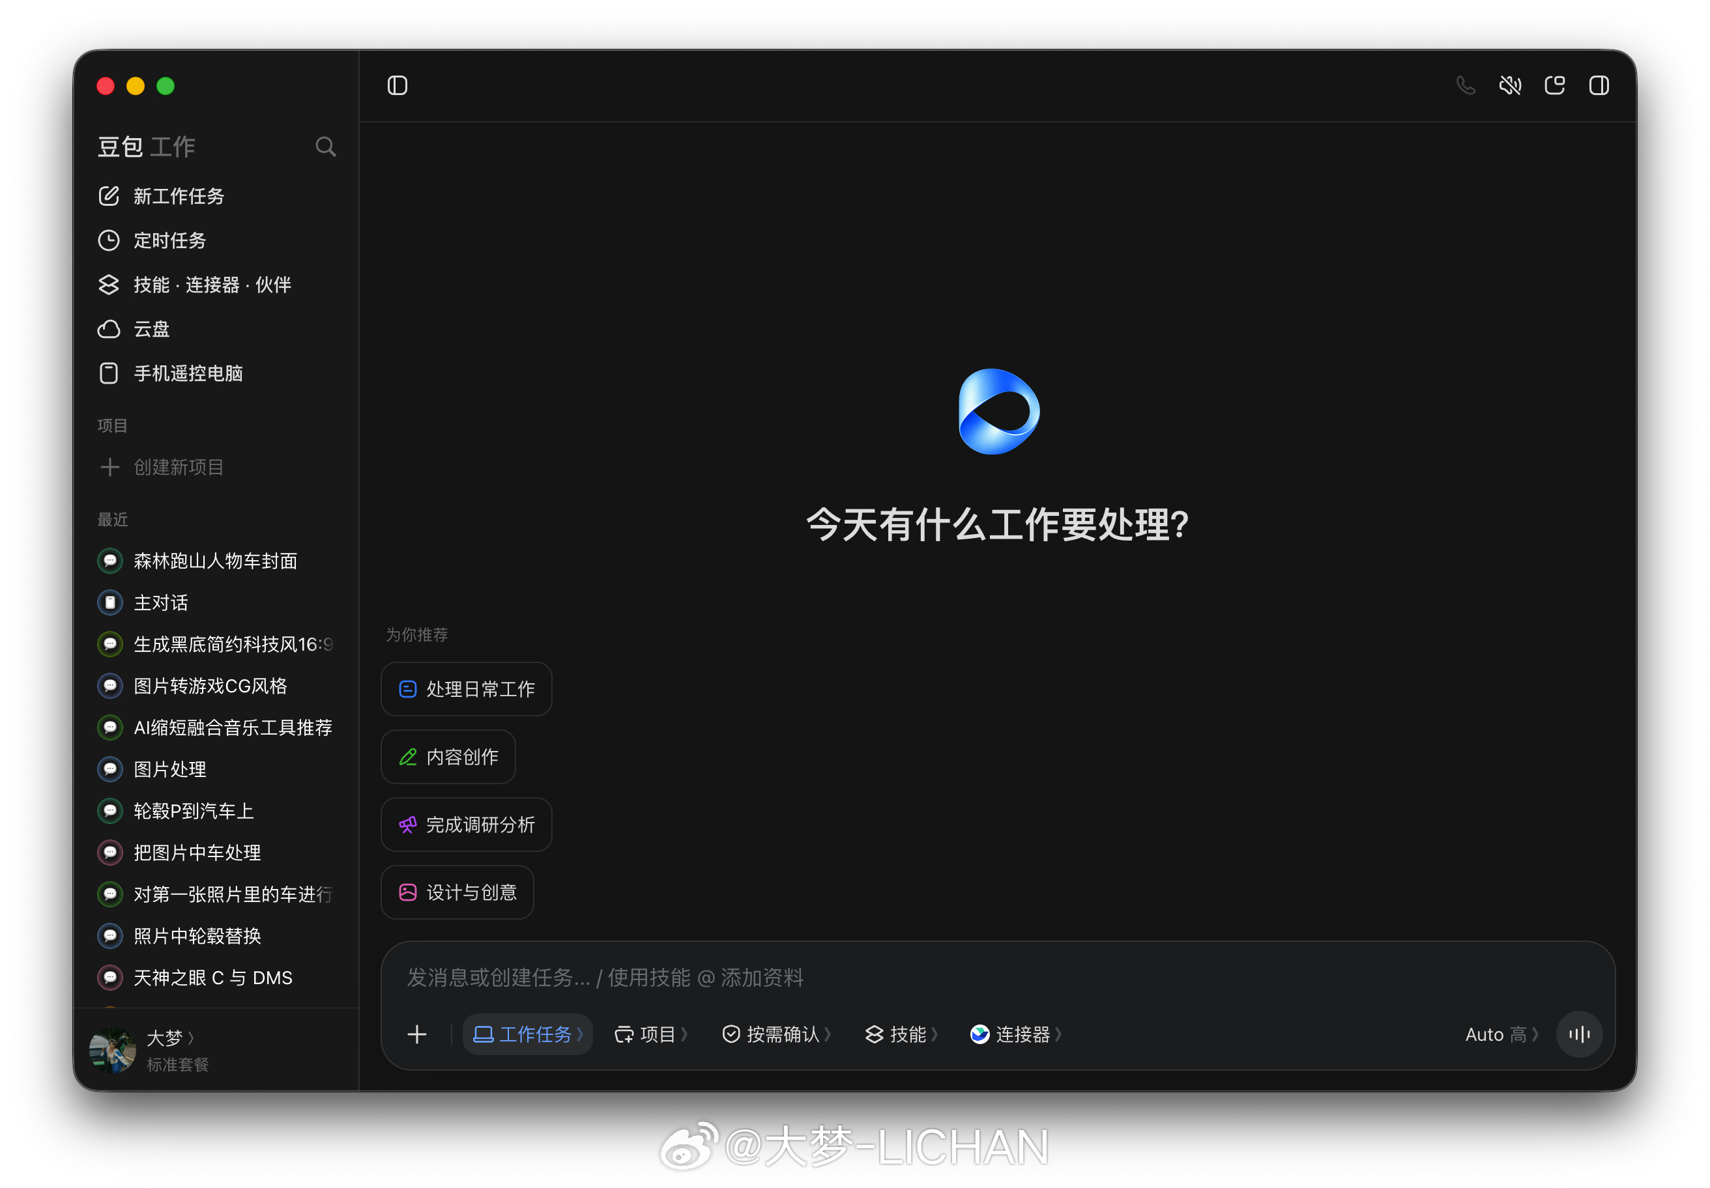The image size is (1710, 1188).
Task: Open the 连接器 dropdown in composer
Action: pyautogui.click(x=1015, y=1034)
